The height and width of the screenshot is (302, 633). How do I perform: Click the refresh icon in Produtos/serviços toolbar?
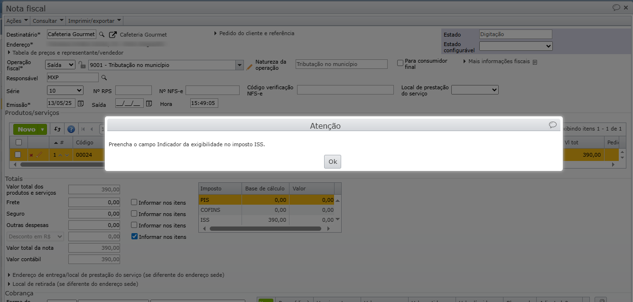[x=57, y=129]
